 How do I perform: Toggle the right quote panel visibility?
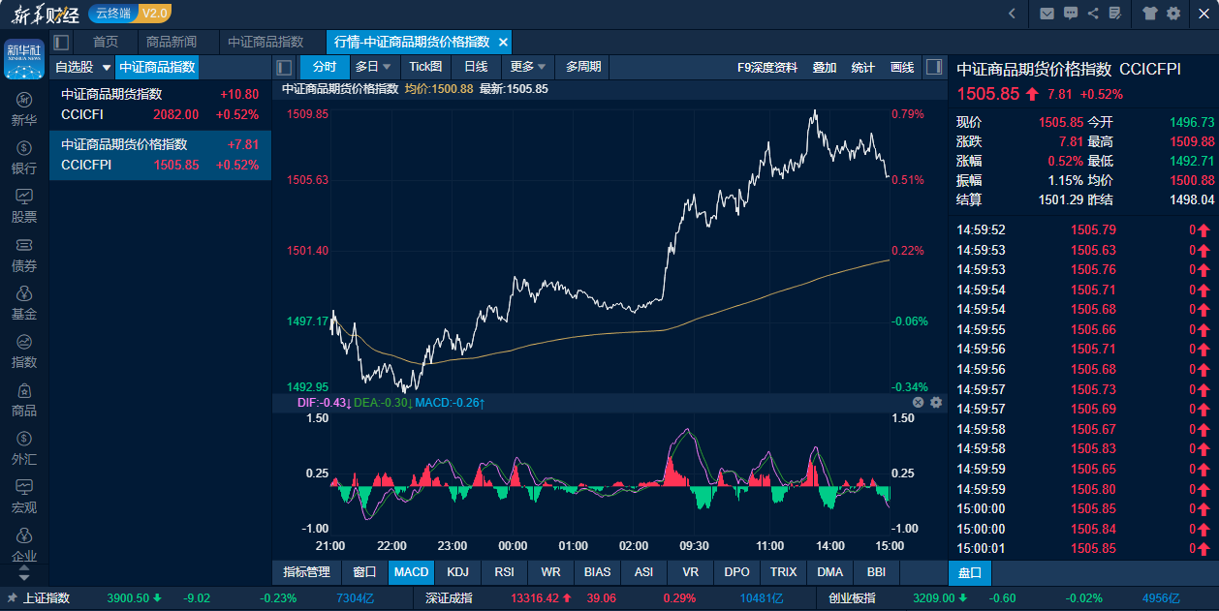[x=934, y=67]
